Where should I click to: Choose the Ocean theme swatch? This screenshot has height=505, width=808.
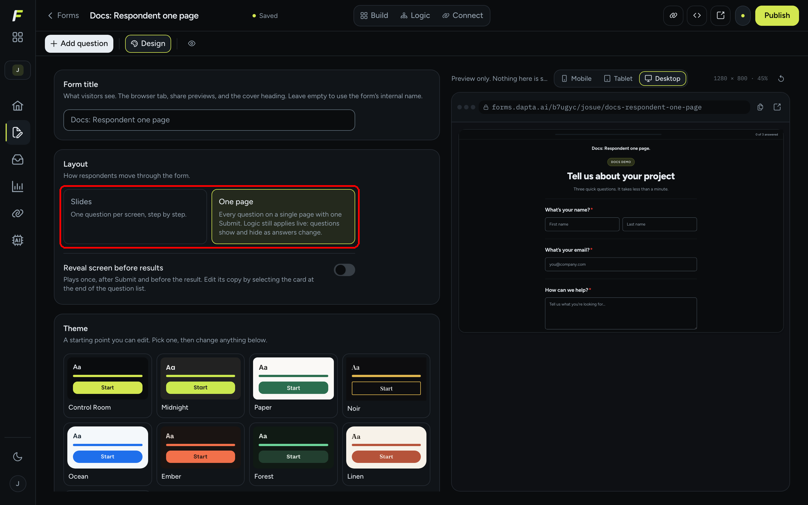(107, 454)
